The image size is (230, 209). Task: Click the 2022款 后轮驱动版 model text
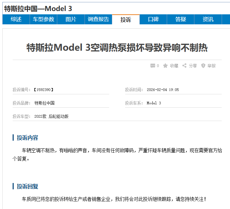point(51,116)
